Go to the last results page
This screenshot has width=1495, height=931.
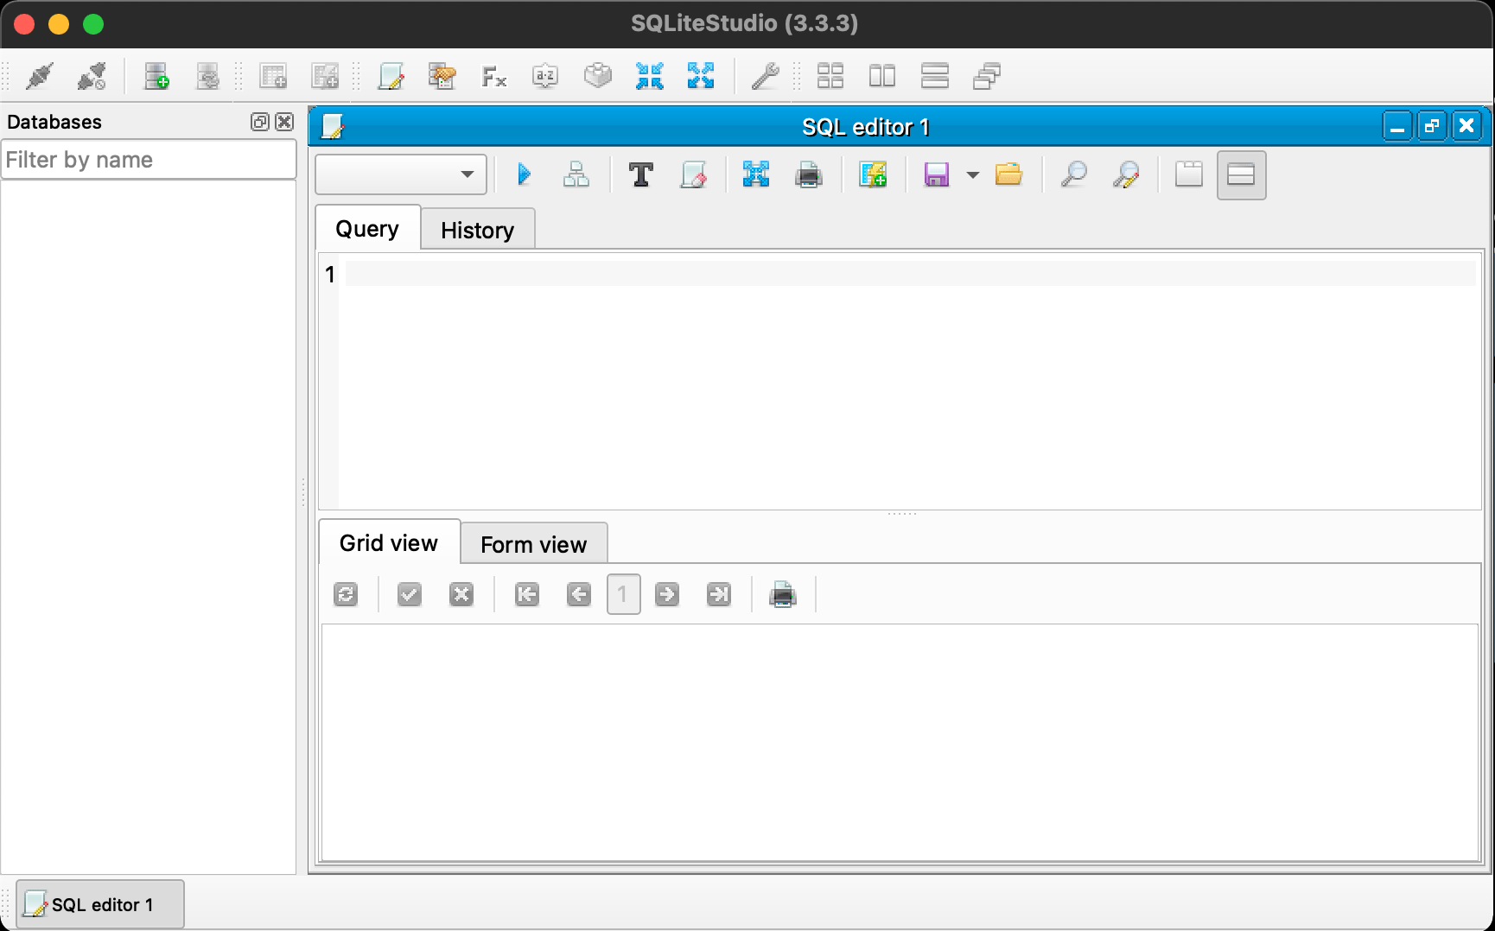719,594
